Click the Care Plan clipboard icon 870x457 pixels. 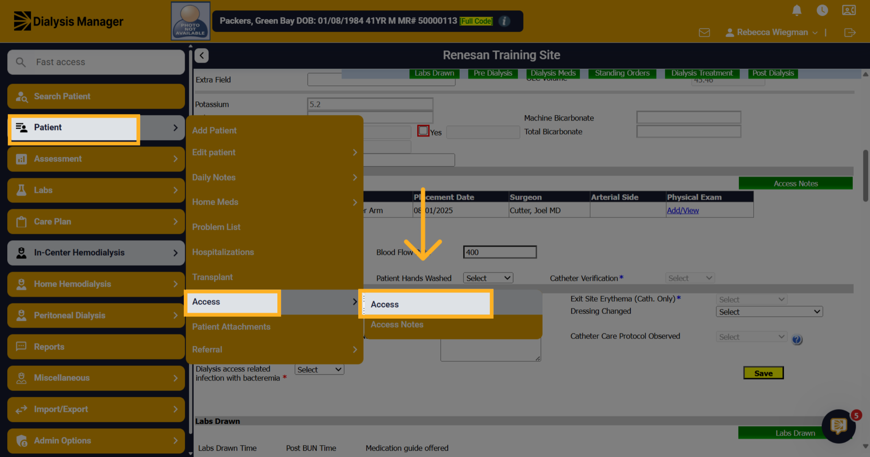[21, 222]
